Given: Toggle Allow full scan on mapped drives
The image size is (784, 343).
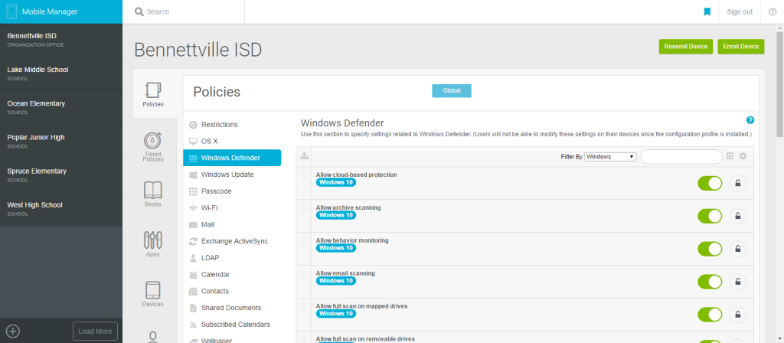Looking at the screenshot, I should (x=710, y=315).
